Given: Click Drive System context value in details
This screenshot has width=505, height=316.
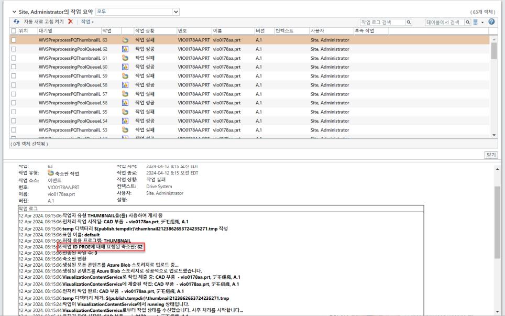Looking at the screenshot, I should click(159, 187).
